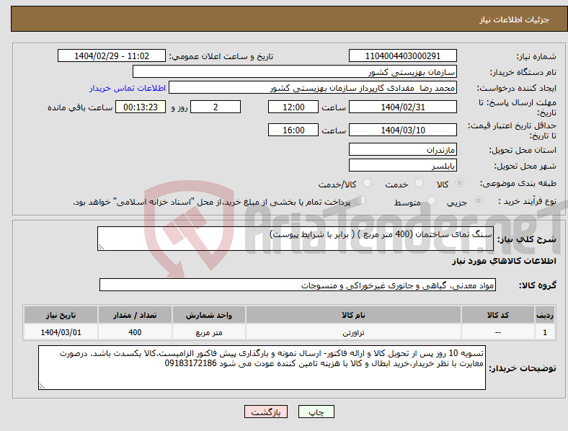This screenshot has height=431, width=568.
Task: Select the خدمت radio button
Action: (419, 183)
